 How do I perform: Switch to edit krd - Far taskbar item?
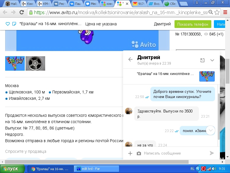[97, 169]
